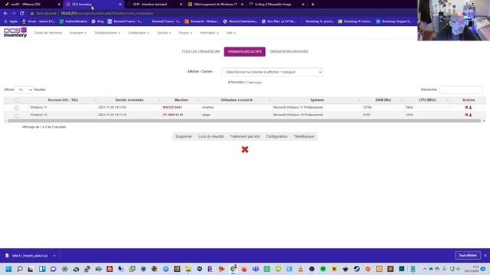Viewport: 490px width, 275px height.
Task: Show hidden system tray icons chevron
Action: click(424, 269)
